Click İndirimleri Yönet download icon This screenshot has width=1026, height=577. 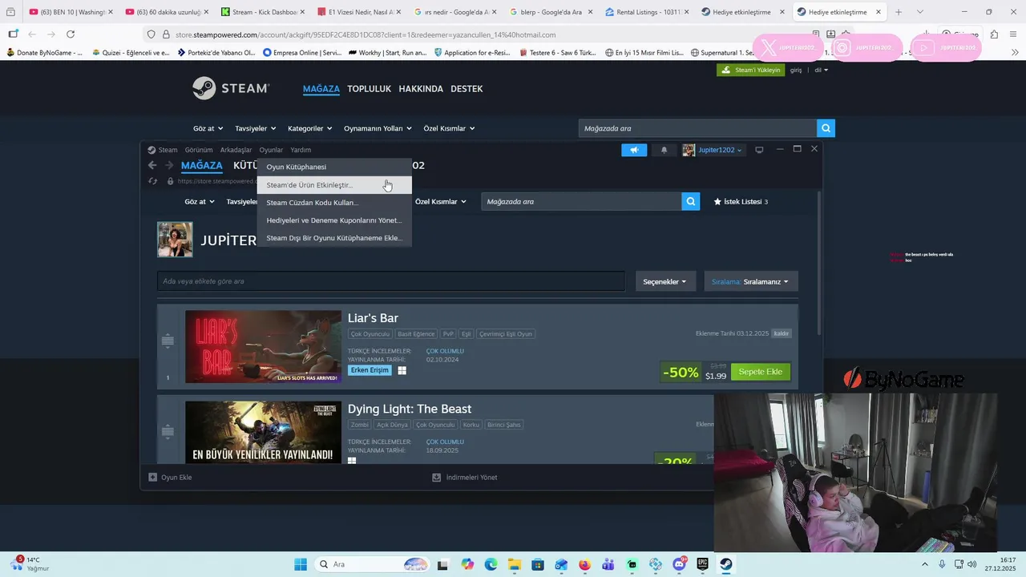coord(436,477)
